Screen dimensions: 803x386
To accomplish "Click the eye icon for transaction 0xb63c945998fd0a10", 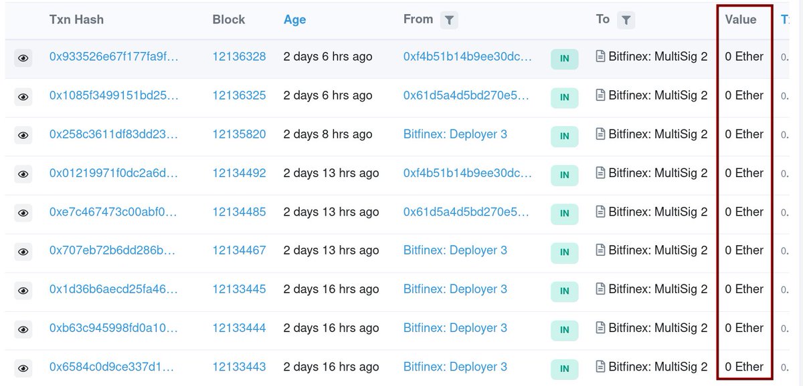I will point(23,329).
